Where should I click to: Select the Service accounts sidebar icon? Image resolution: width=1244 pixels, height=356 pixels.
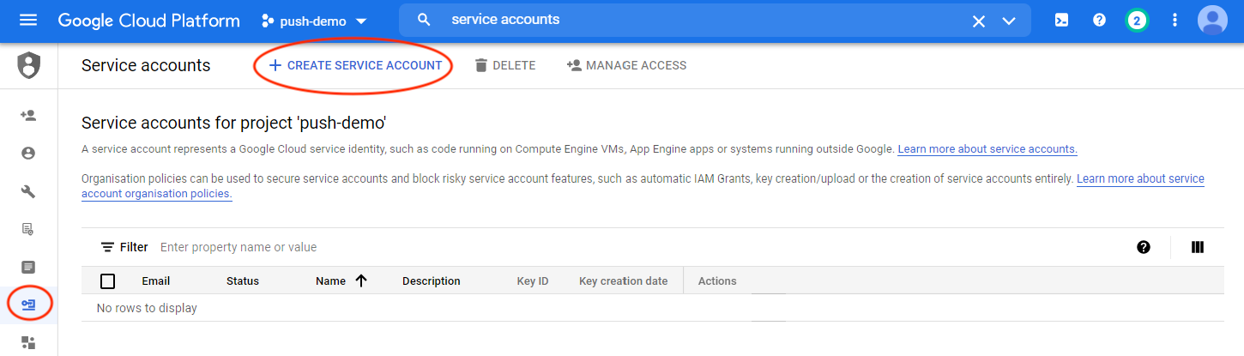pos(28,305)
